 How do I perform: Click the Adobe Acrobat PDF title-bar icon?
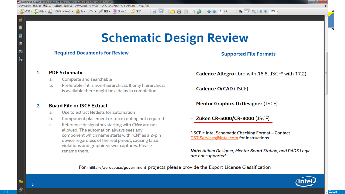click(x=19, y=2)
